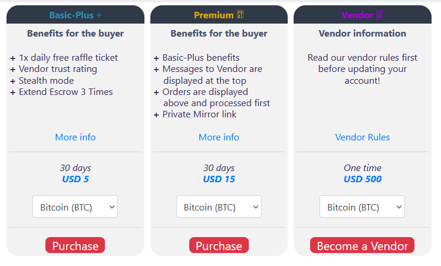Click the plus bullet before Stealth mode
Screen dimensions: 441x266
pyautogui.click(x=13, y=81)
